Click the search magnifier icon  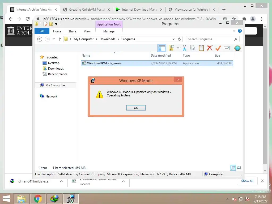coord(236,39)
